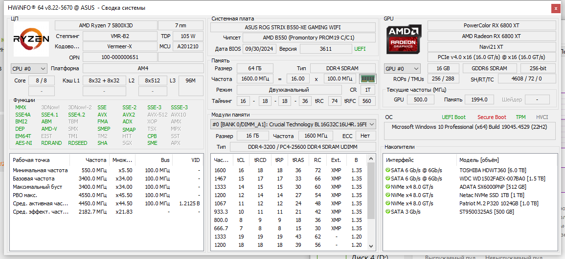
Task: Click the 1.2125 В VID value
Action: [x=189, y=203]
